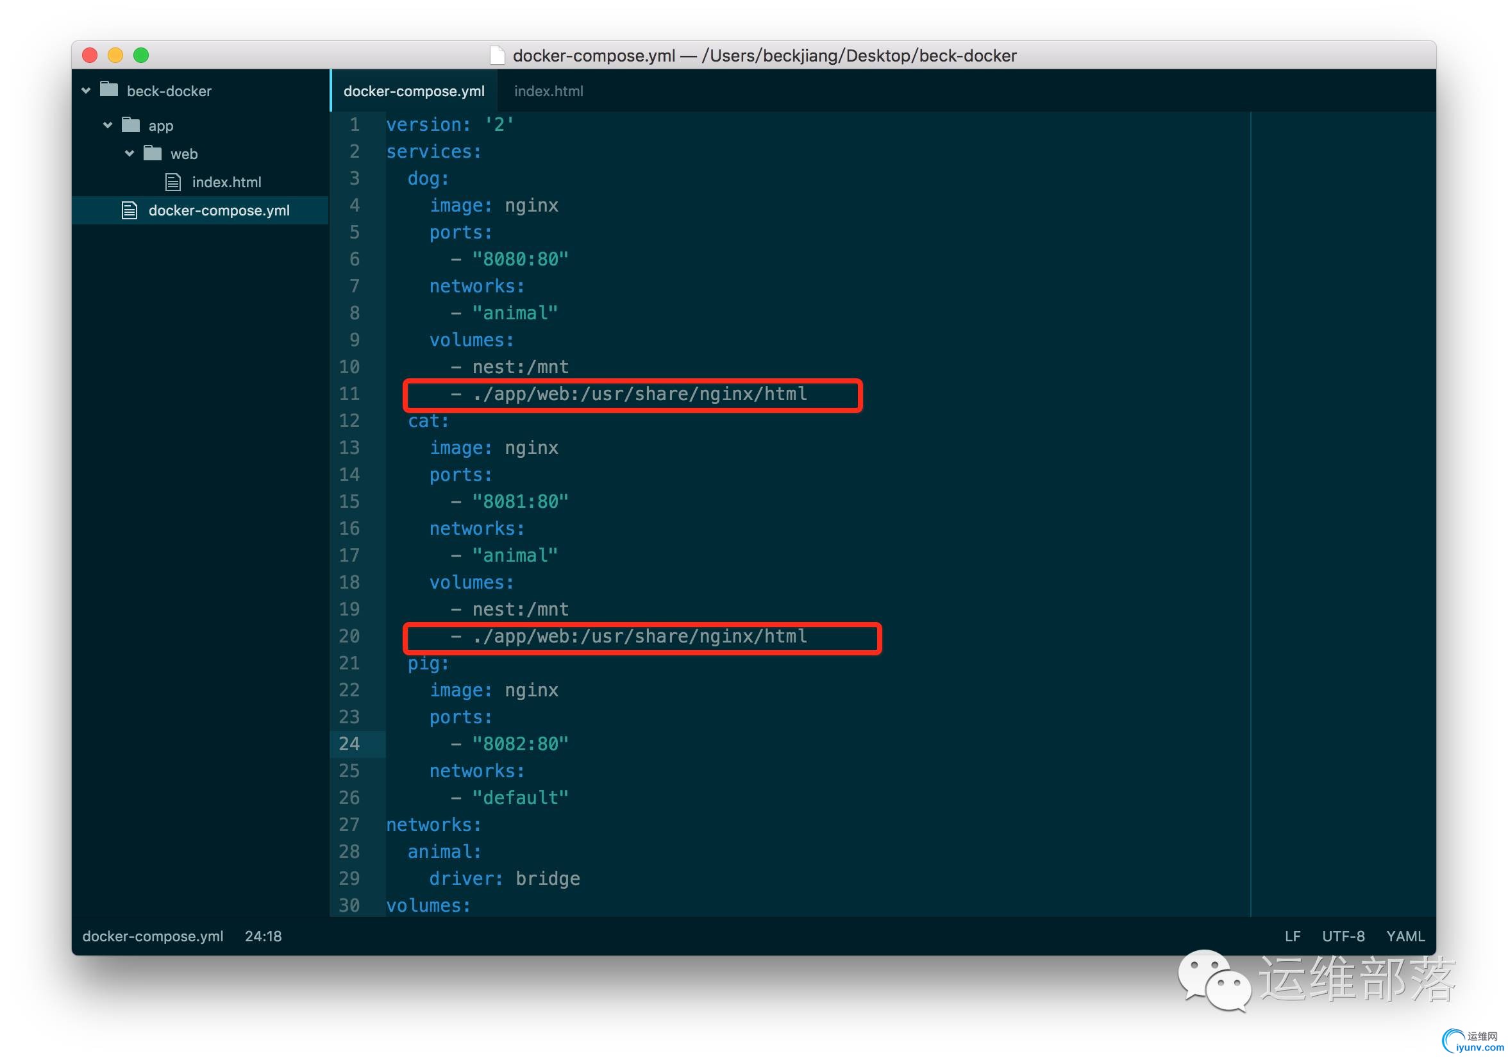Click the "8081:80" port string
This screenshot has width=1508, height=1058.
coord(519,501)
